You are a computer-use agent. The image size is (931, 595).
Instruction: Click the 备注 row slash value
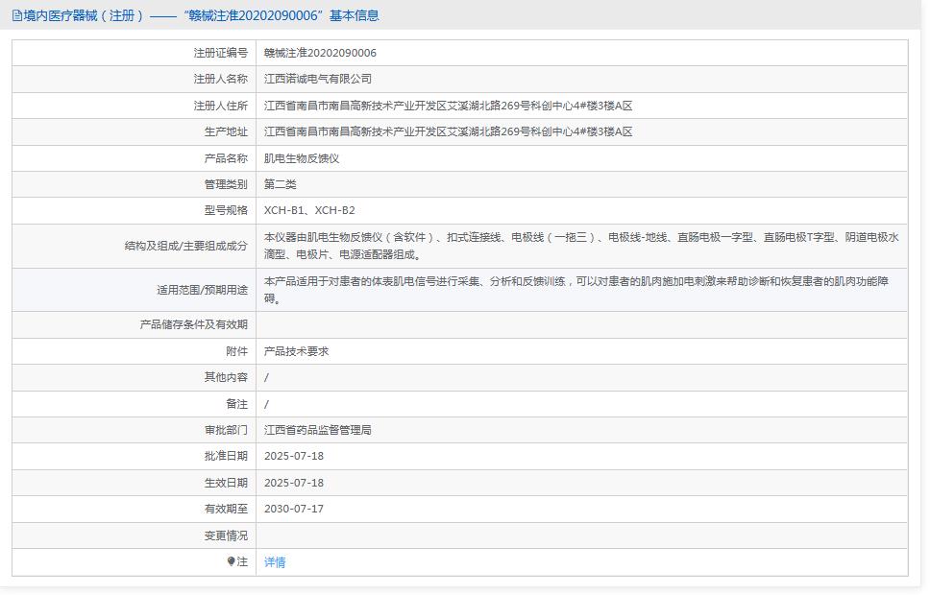pos(266,403)
